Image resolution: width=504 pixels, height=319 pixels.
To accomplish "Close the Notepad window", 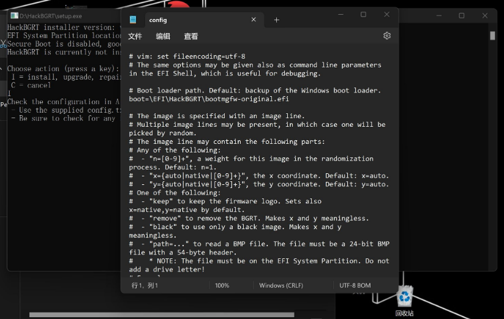I will (386, 15).
